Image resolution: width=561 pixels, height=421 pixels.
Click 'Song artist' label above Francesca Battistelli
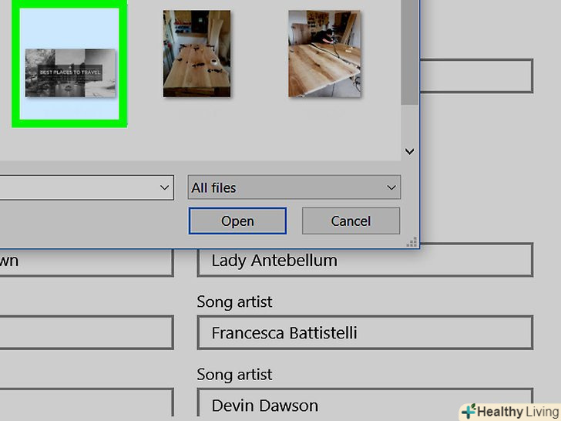click(235, 301)
